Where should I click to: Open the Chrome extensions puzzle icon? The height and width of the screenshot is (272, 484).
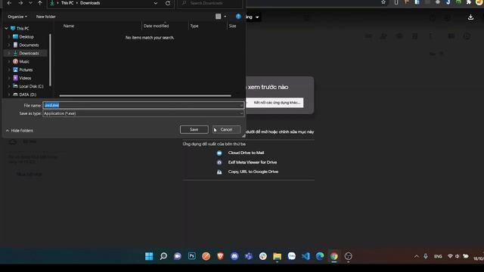pos(469,2)
